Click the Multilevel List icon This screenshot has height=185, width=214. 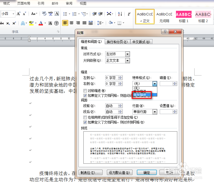(x=84, y=14)
